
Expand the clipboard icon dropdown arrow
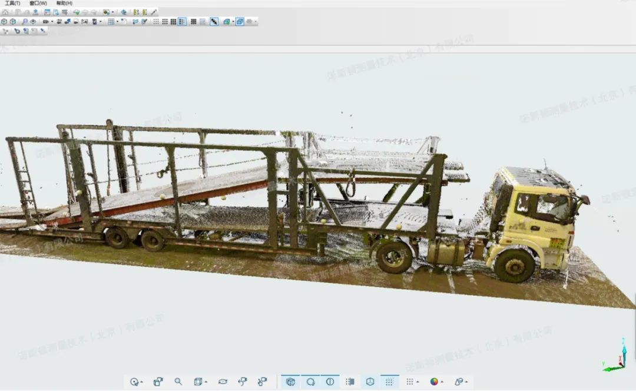tap(101, 22)
